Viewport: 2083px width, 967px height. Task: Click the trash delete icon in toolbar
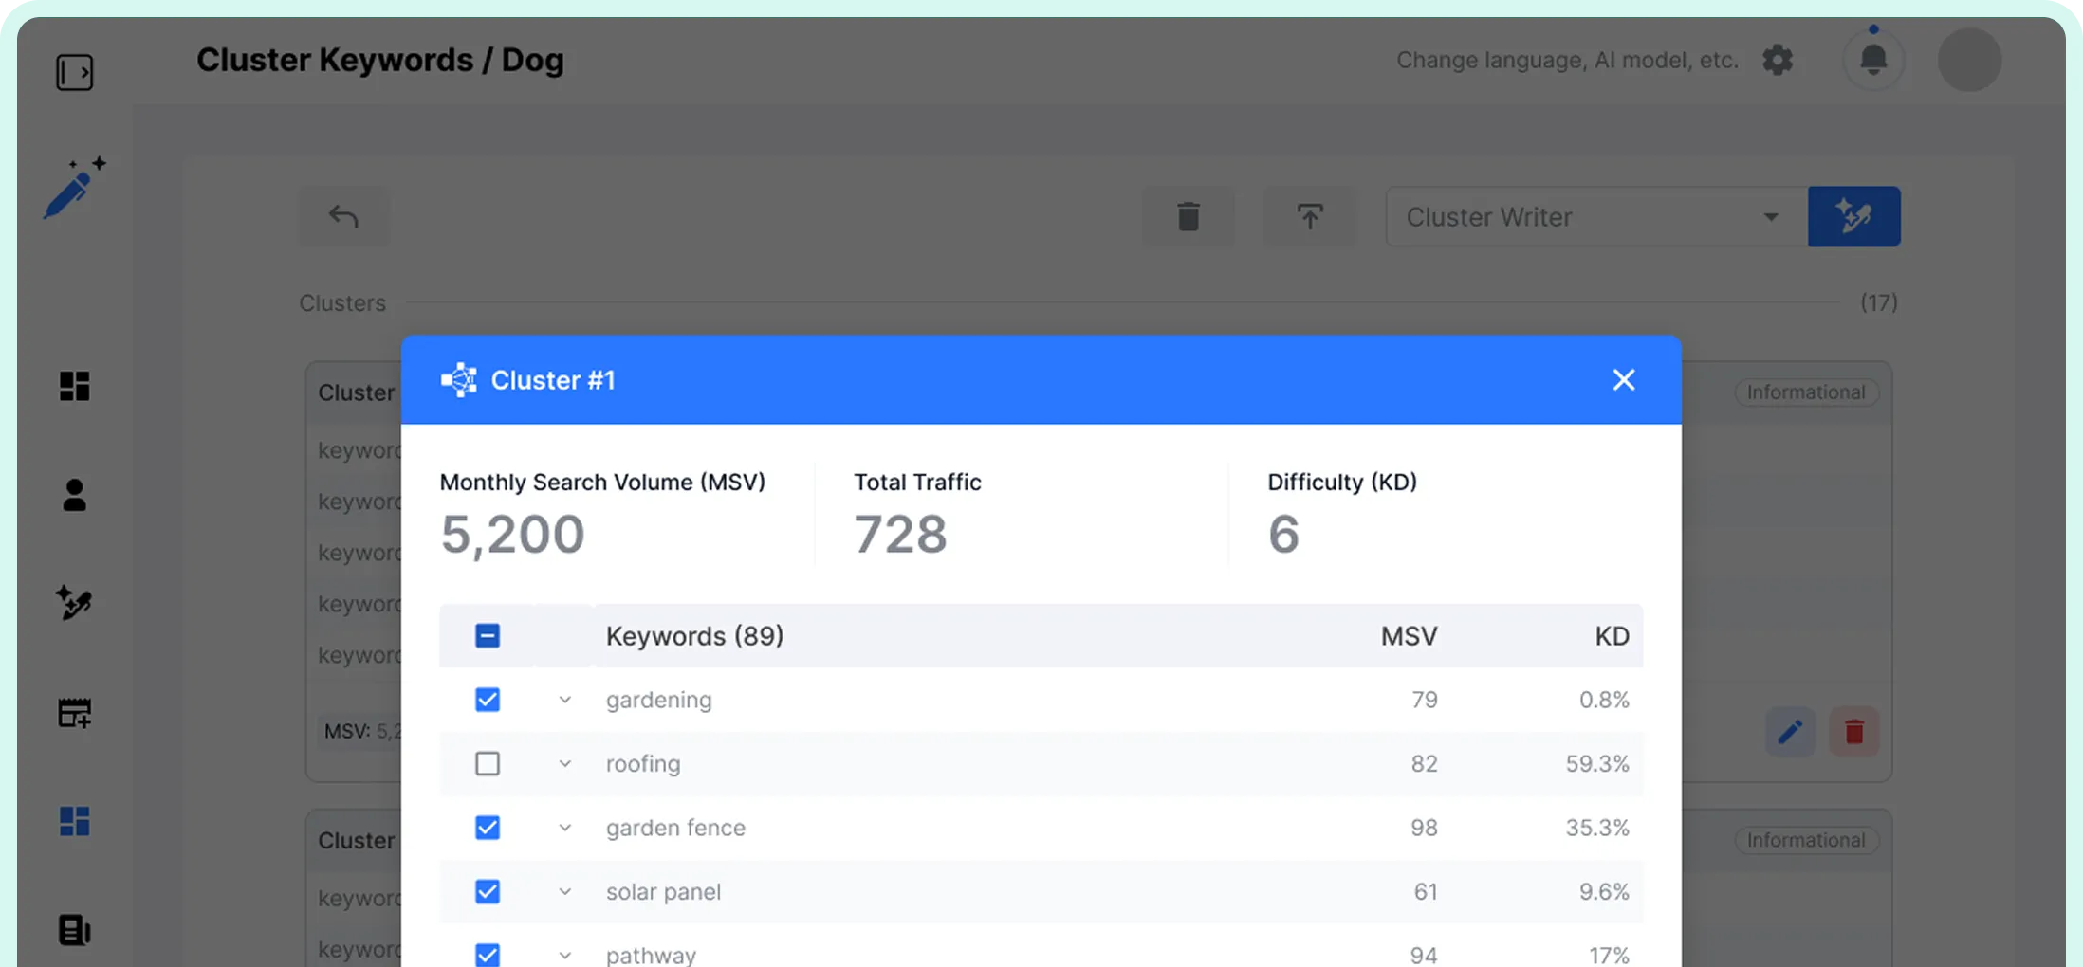click(x=1188, y=217)
